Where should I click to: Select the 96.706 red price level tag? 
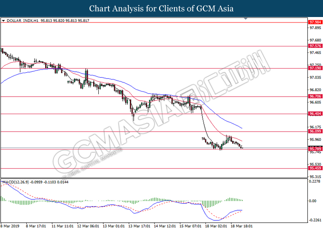pos(315,96)
